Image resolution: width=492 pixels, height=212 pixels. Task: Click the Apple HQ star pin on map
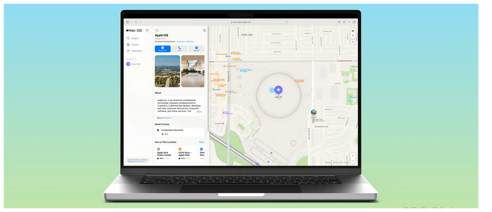pyautogui.click(x=278, y=90)
